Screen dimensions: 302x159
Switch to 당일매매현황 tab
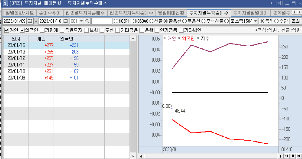[x=171, y=13]
